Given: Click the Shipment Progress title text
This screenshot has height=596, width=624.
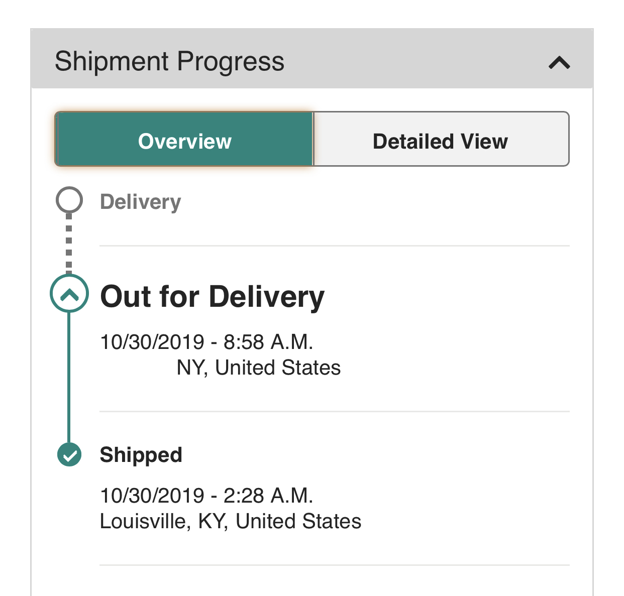Looking at the screenshot, I should coord(169,61).
